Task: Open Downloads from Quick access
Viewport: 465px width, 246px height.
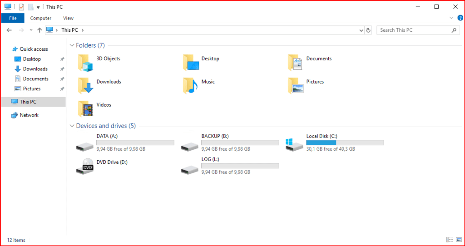Action: tap(35, 69)
